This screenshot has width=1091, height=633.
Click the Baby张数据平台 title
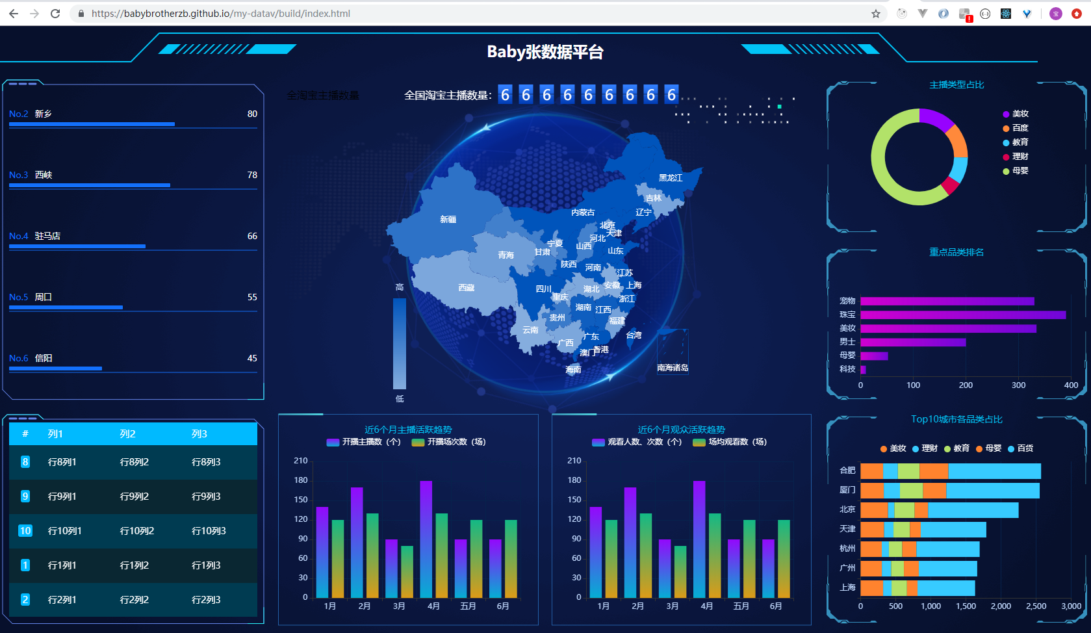(x=545, y=52)
